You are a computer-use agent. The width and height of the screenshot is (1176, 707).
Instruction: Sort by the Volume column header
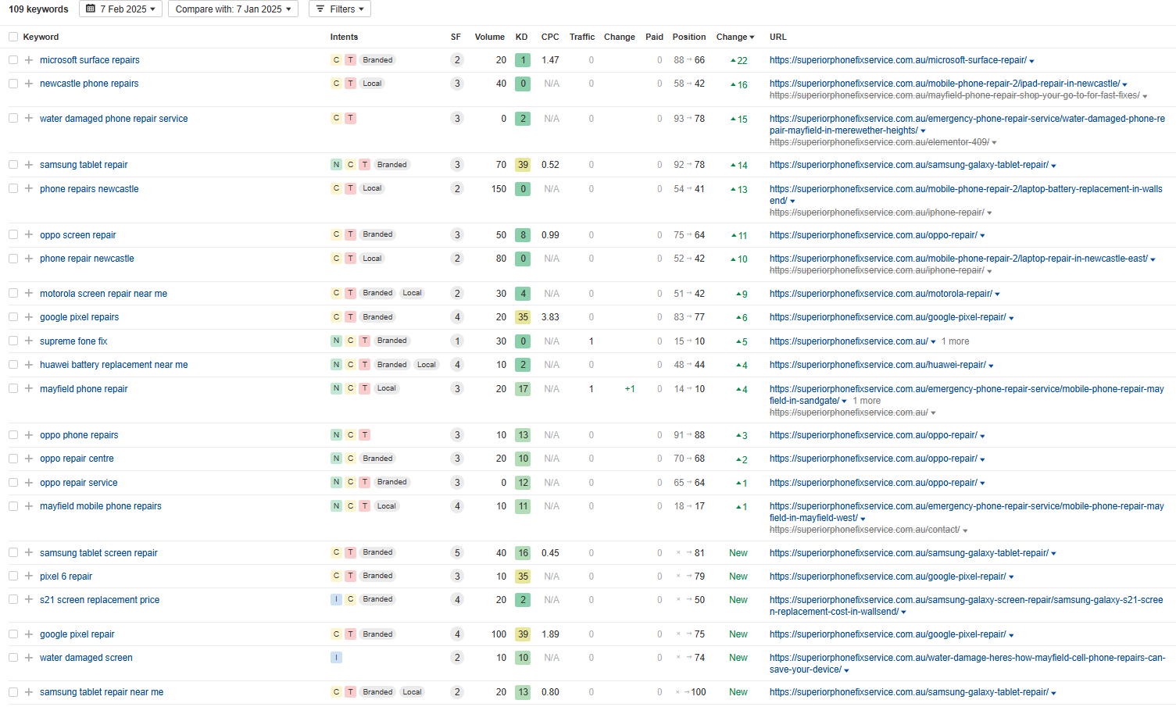pos(489,37)
